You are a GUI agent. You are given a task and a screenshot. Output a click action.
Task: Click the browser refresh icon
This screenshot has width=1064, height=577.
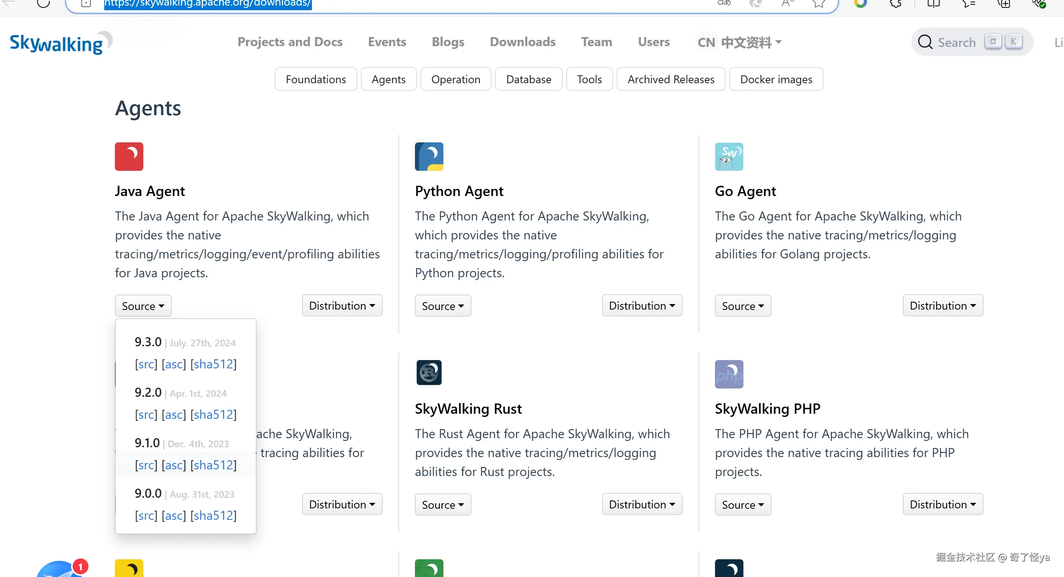43,3
